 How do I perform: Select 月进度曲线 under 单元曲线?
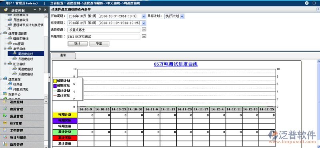26,59
